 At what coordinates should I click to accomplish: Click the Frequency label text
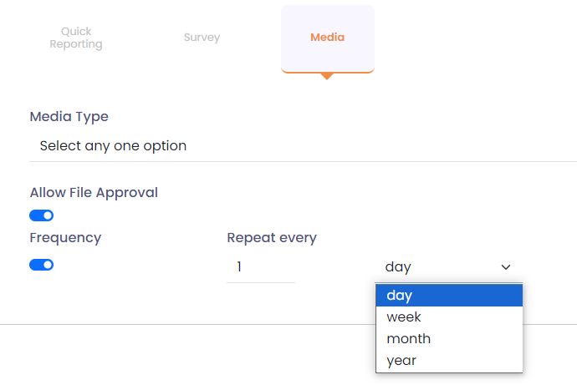tap(65, 238)
